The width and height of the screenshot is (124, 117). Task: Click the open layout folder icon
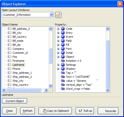point(58,15)
